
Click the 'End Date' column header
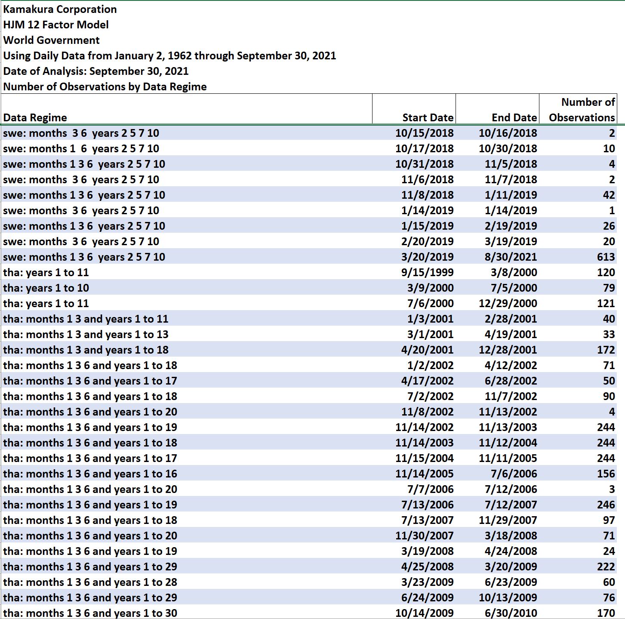coord(514,118)
